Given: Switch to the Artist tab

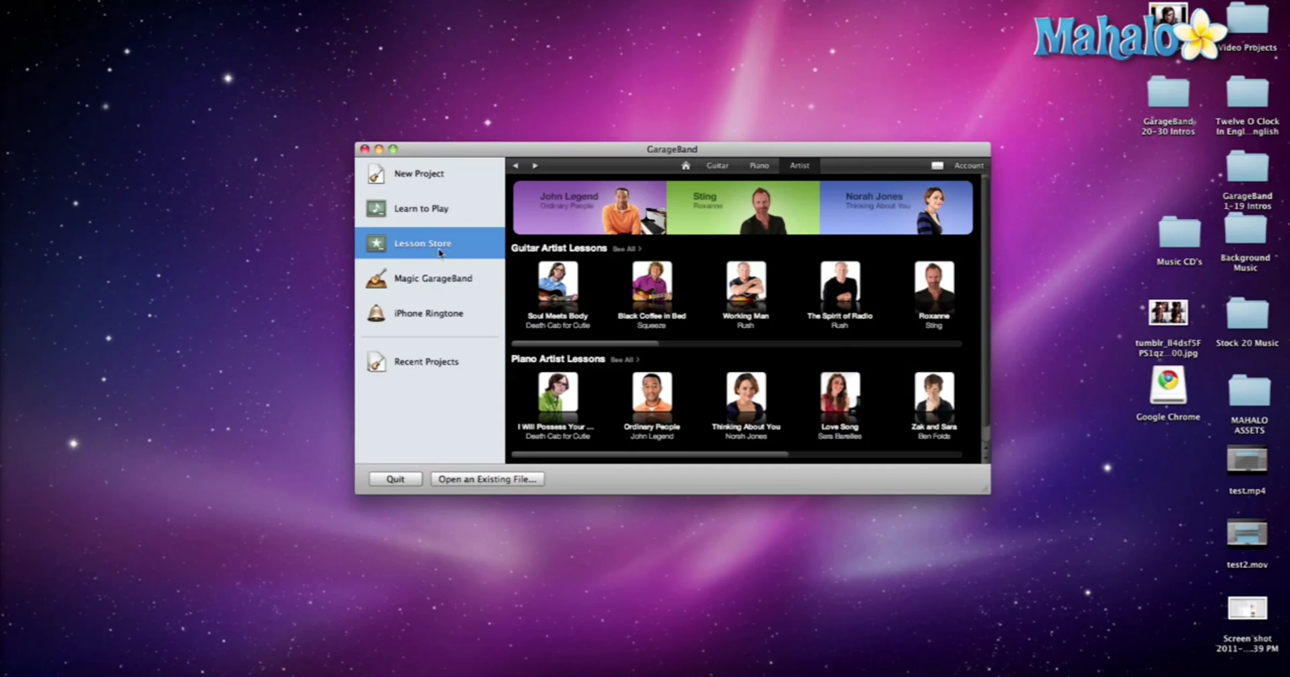Looking at the screenshot, I should point(799,165).
